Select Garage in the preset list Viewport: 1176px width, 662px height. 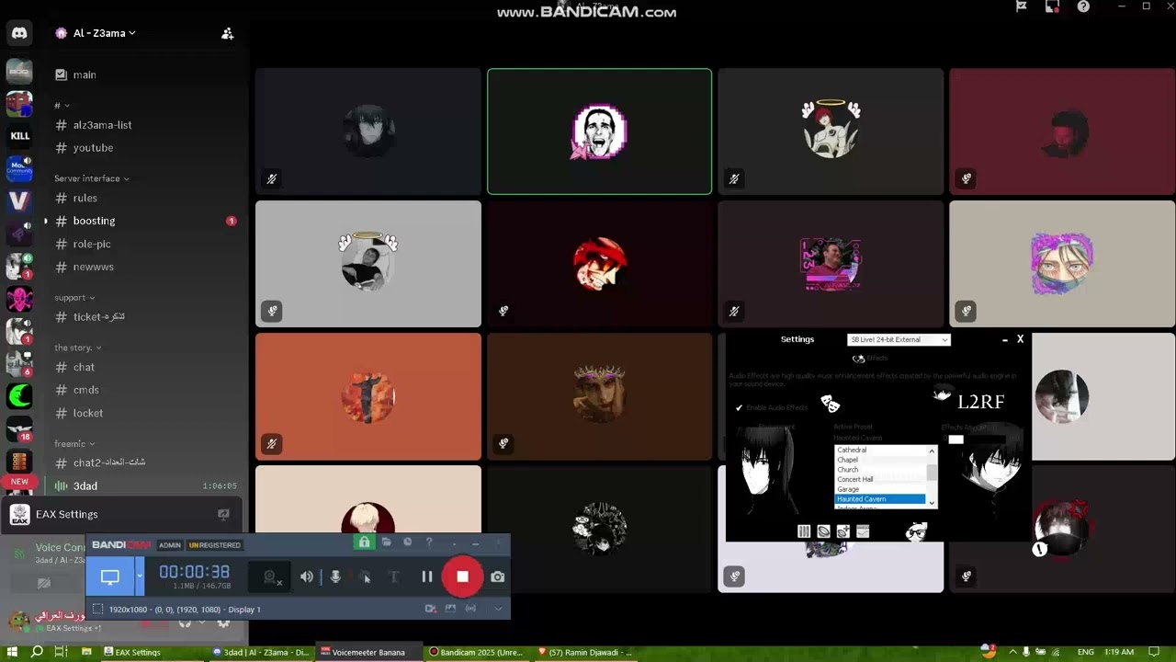click(x=880, y=489)
